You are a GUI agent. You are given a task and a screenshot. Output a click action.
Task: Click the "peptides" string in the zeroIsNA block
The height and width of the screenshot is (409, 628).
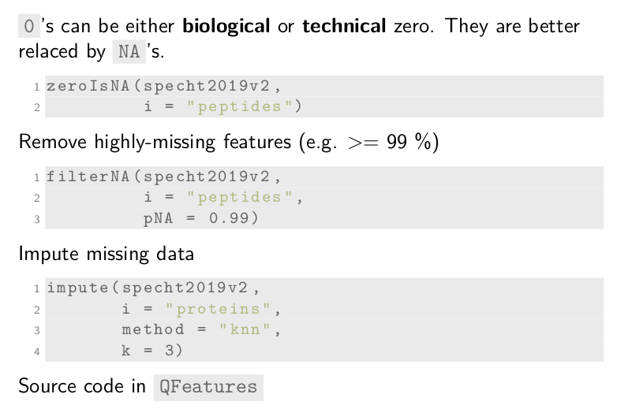tap(246, 106)
